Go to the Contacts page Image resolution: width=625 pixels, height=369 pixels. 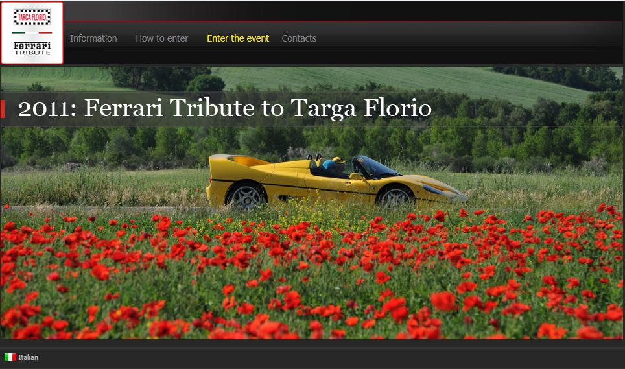pyautogui.click(x=299, y=38)
